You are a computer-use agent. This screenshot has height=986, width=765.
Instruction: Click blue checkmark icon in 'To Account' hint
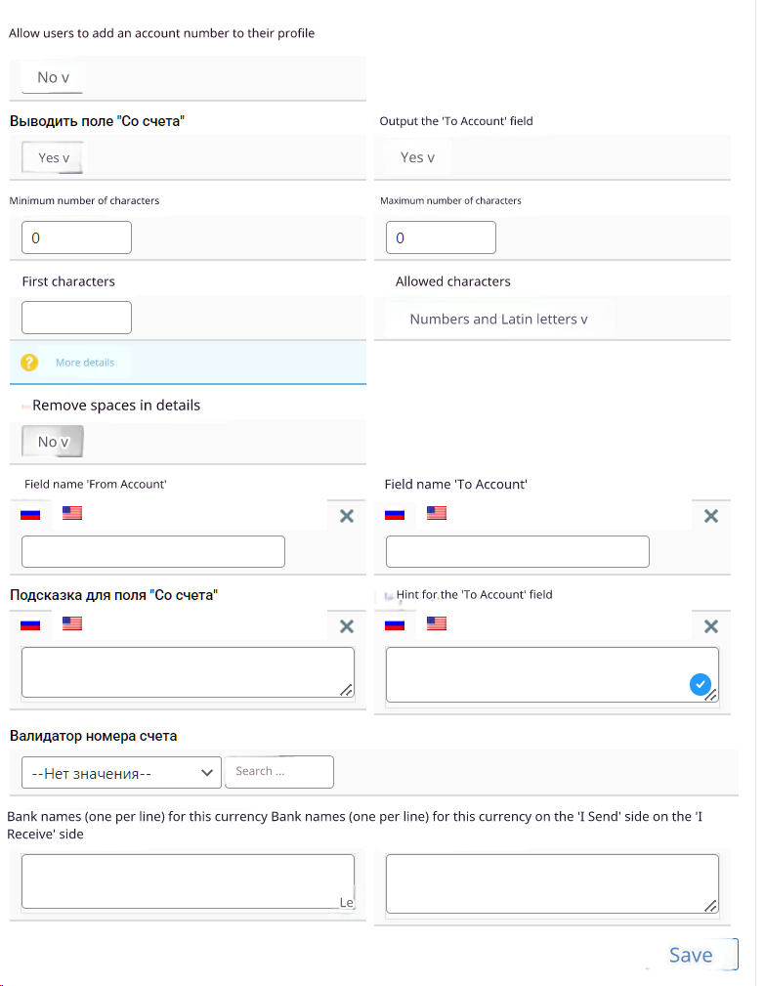point(700,685)
